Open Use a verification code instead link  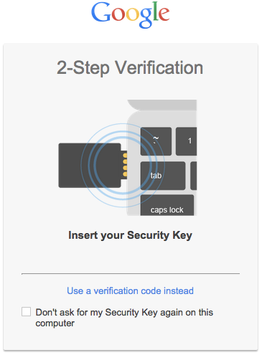point(130,291)
